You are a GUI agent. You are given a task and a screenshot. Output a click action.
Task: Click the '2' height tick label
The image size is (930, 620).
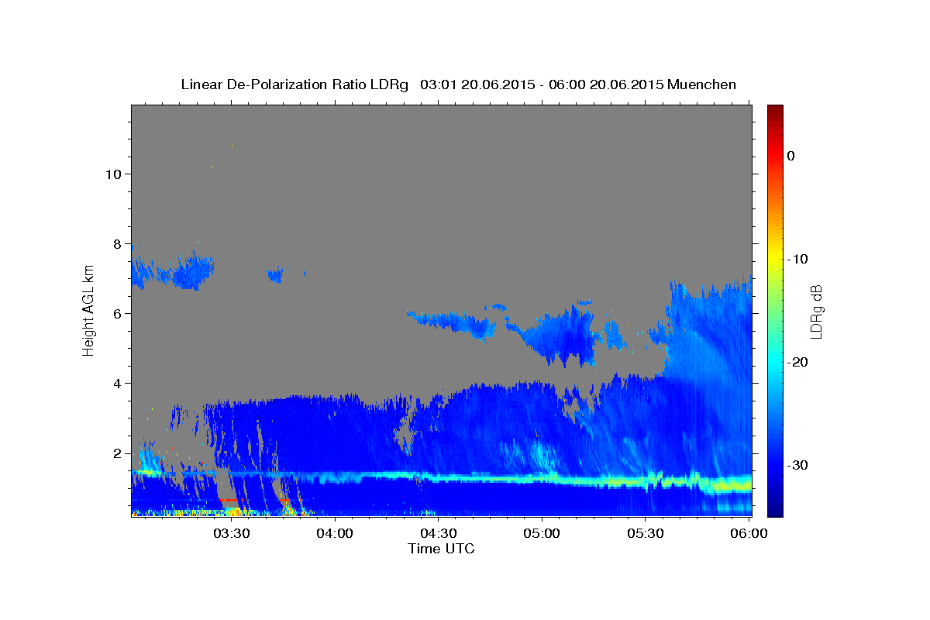point(117,453)
